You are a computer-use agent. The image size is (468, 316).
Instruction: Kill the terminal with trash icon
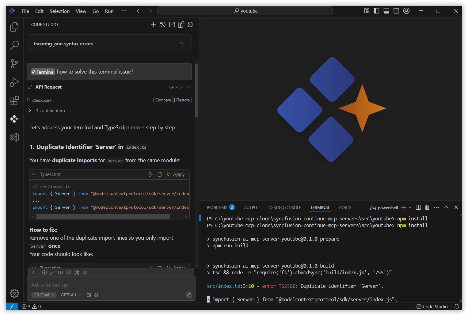[427, 207]
